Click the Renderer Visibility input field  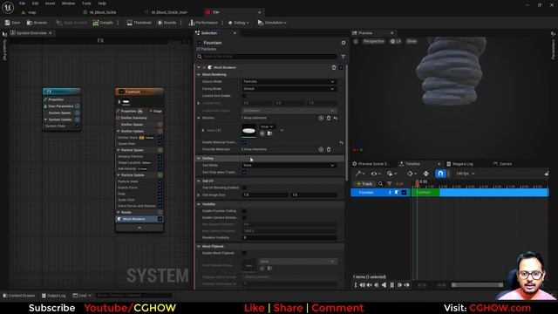[289, 238]
